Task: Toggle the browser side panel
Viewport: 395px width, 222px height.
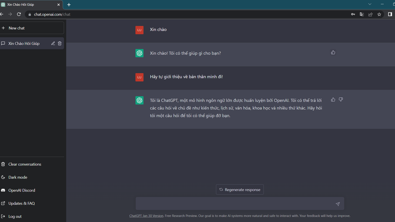Action: pyautogui.click(x=390, y=14)
